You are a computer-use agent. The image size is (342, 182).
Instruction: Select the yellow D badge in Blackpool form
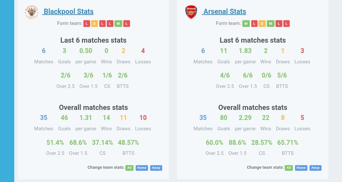click(94, 23)
